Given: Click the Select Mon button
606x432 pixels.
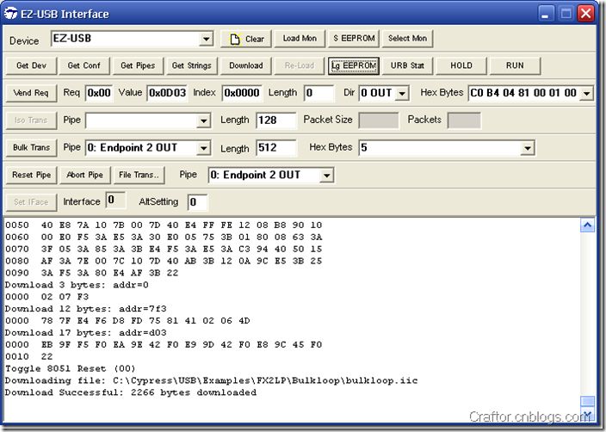Looking at the screenshot, I should (x=407, y=39).
